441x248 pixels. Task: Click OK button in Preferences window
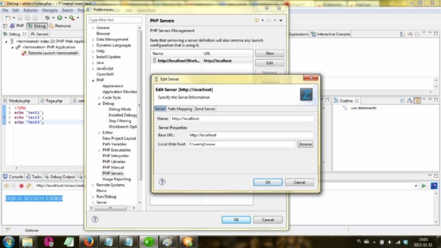(x=236, y=220)
